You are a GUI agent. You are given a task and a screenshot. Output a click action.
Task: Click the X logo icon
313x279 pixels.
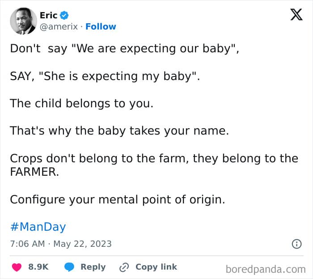coord(296,15)
